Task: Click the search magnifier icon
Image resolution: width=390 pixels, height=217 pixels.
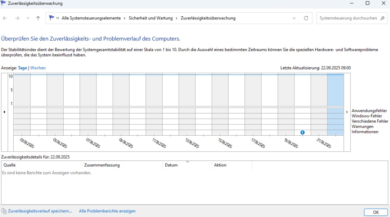Action: [x=382, y=18]
